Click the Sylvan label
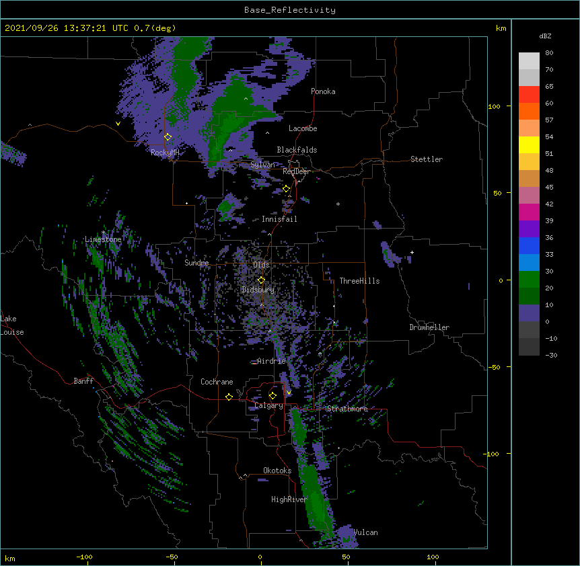Viewport: 580px width, 566px height. pyautogui.click(x=262, y=165)
